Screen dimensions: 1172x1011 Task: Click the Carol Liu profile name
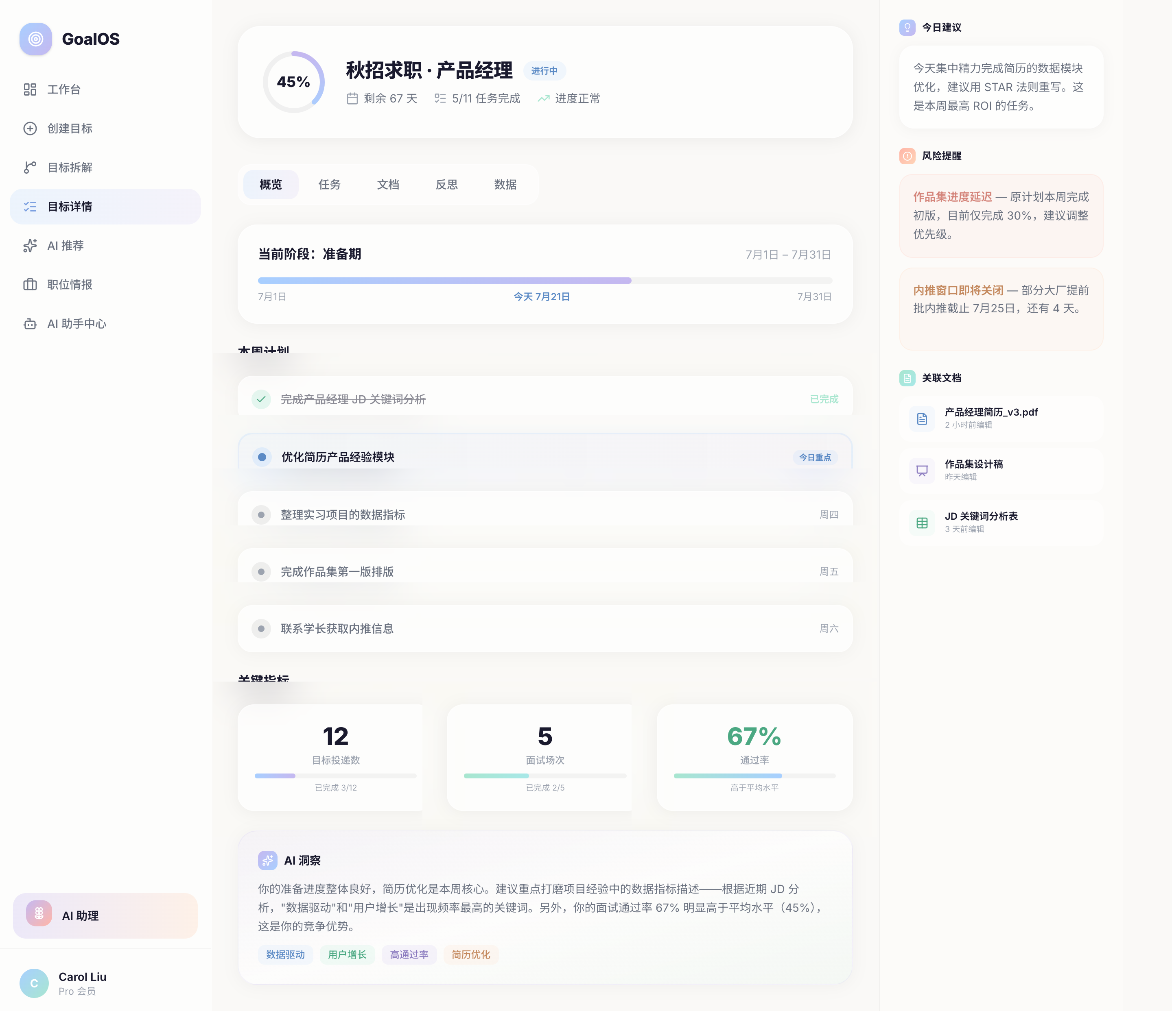click(x=83, y=976)
